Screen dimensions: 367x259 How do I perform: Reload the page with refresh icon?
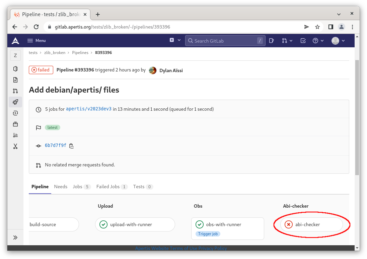coord(36,27)
